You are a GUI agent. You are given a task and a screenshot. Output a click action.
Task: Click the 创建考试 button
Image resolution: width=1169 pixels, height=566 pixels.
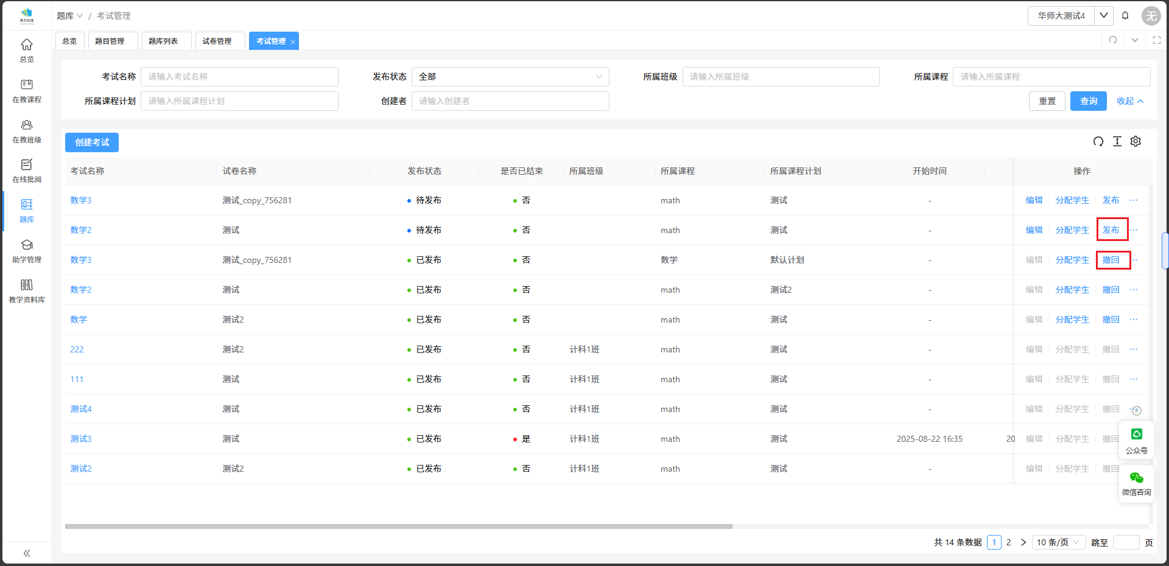pos(92,142)
